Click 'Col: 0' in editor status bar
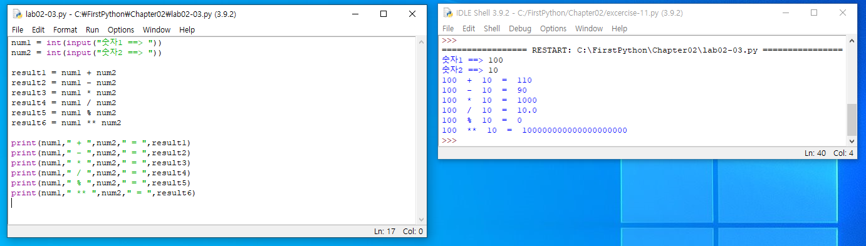 coord(413,232)
